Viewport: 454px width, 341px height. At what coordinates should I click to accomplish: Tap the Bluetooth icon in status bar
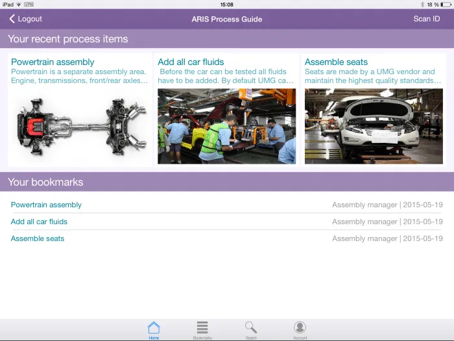pos(422,5)
